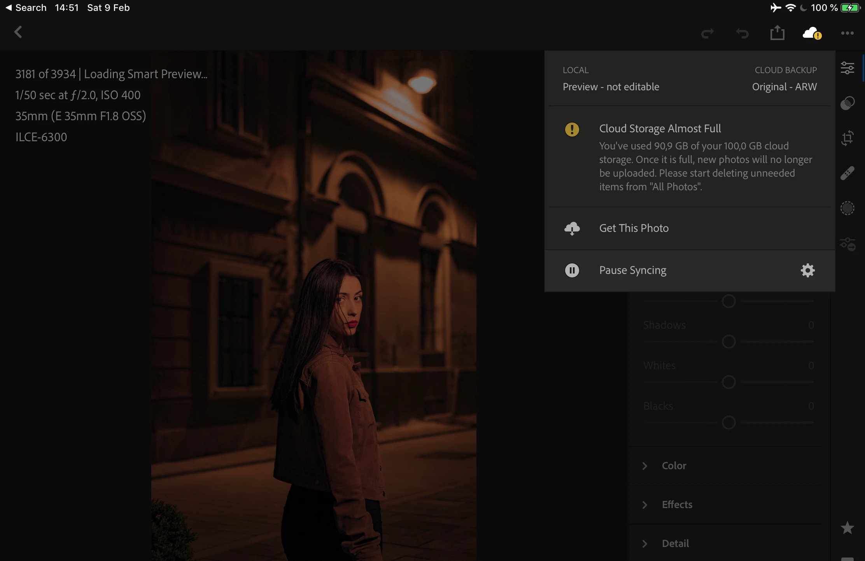Select the Edit sliders panel icon
Image resolution: width=865 pixels, height=561 pixels.
pyautogui.click(x=847, y=68)
